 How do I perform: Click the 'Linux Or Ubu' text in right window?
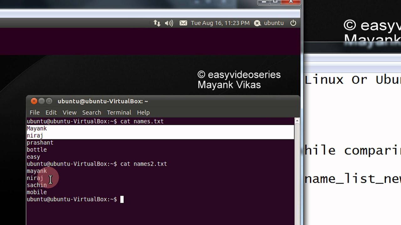353,80
